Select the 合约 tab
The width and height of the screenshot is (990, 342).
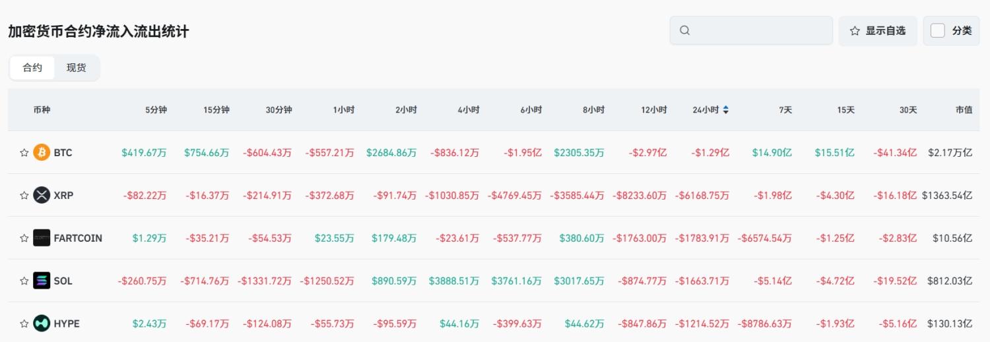pyautogui.click(x=32, y=68)
